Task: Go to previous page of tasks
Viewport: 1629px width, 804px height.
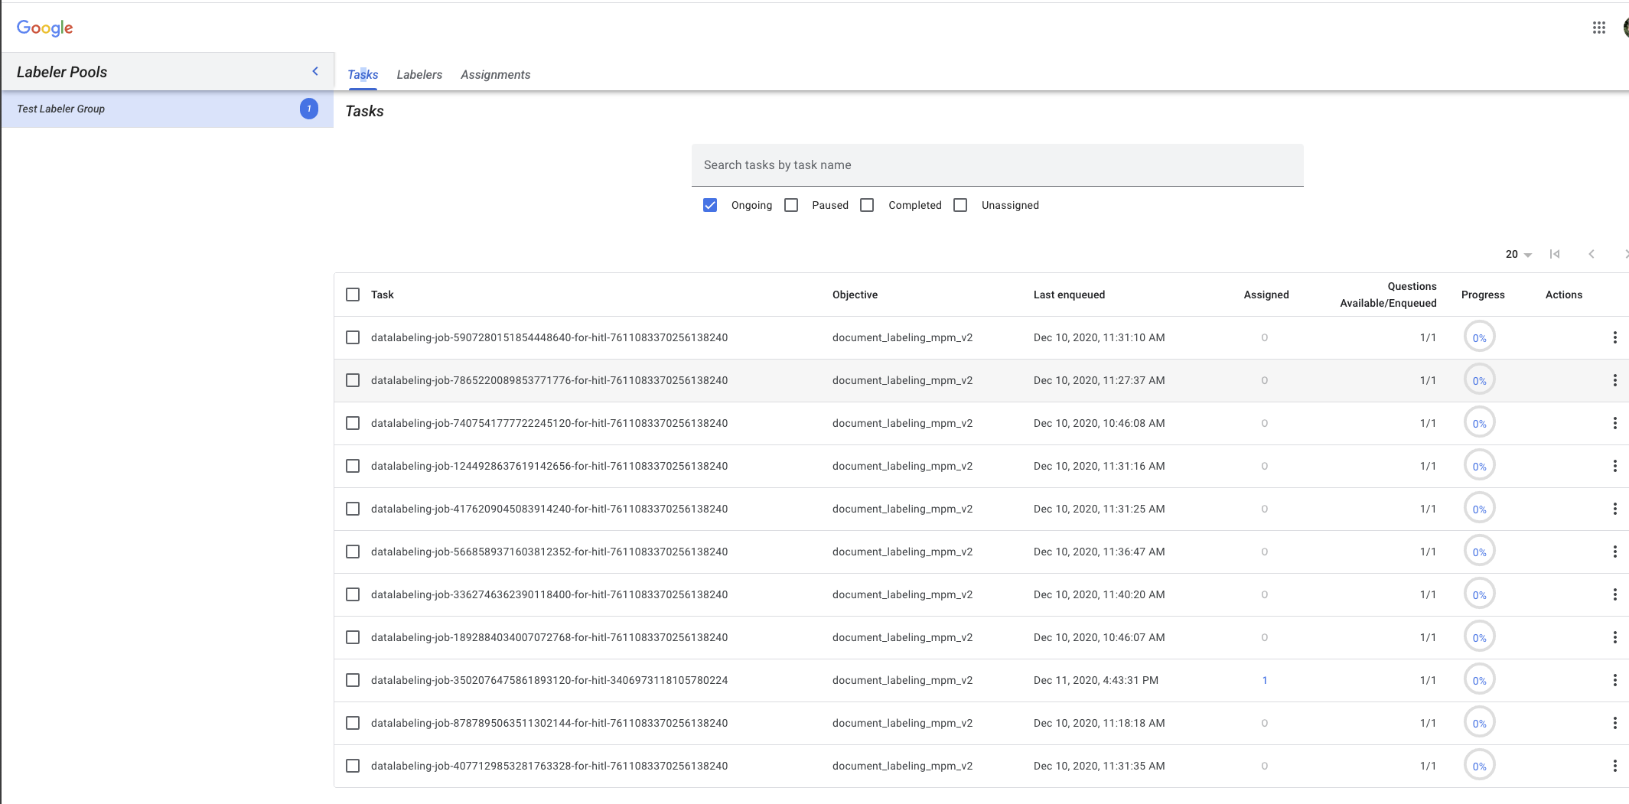Action: coord(1592,254)
